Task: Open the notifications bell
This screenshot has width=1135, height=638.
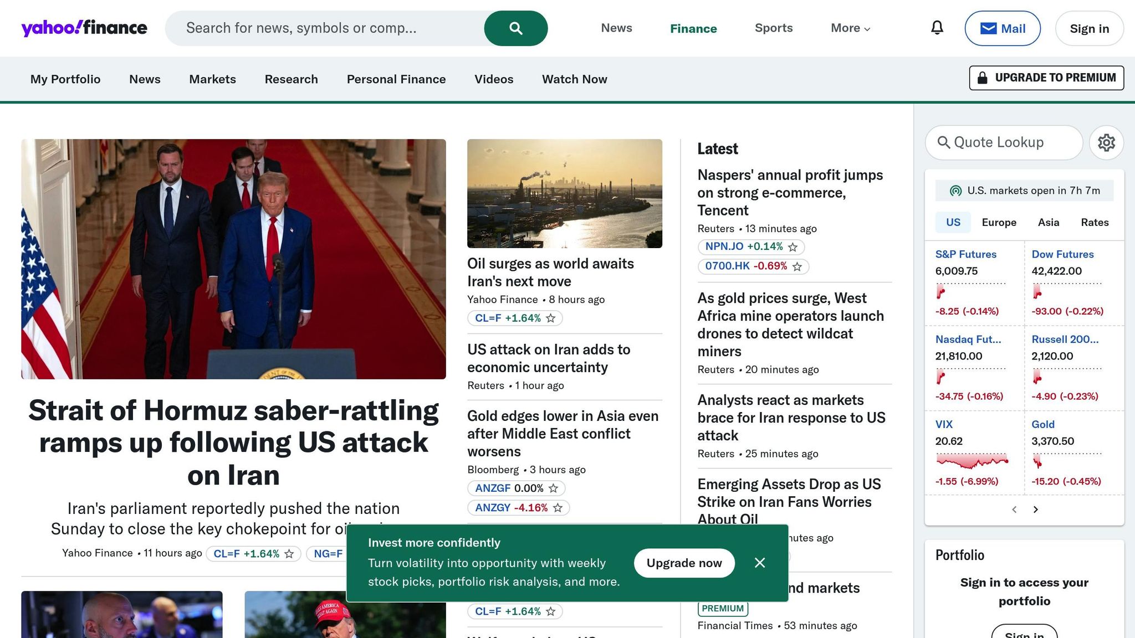Action: click(937, 28)
